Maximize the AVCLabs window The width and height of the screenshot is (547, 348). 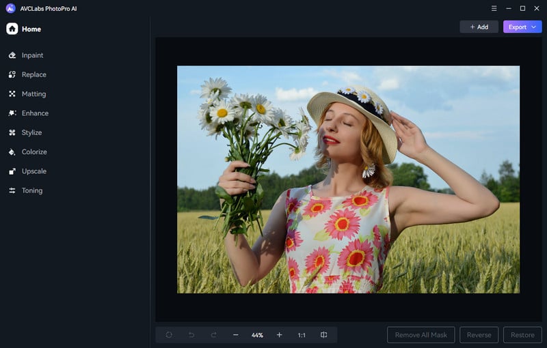pyautogui.click(x=522, y=8)
